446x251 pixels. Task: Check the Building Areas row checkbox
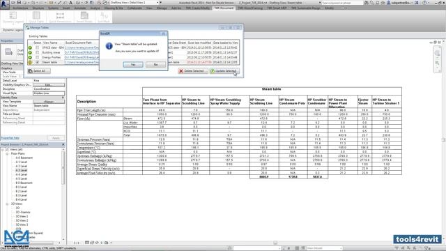tap(37, 53)
